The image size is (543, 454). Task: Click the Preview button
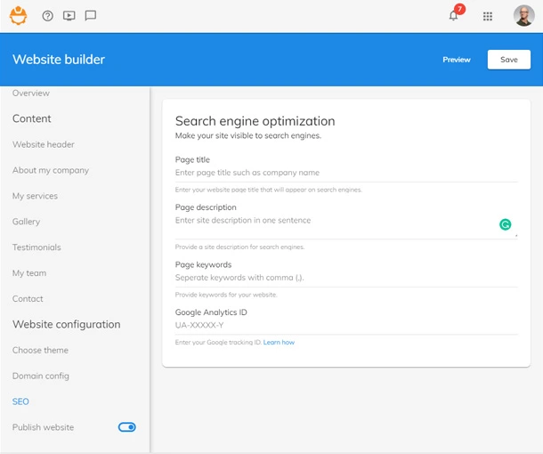pos(457,60)
